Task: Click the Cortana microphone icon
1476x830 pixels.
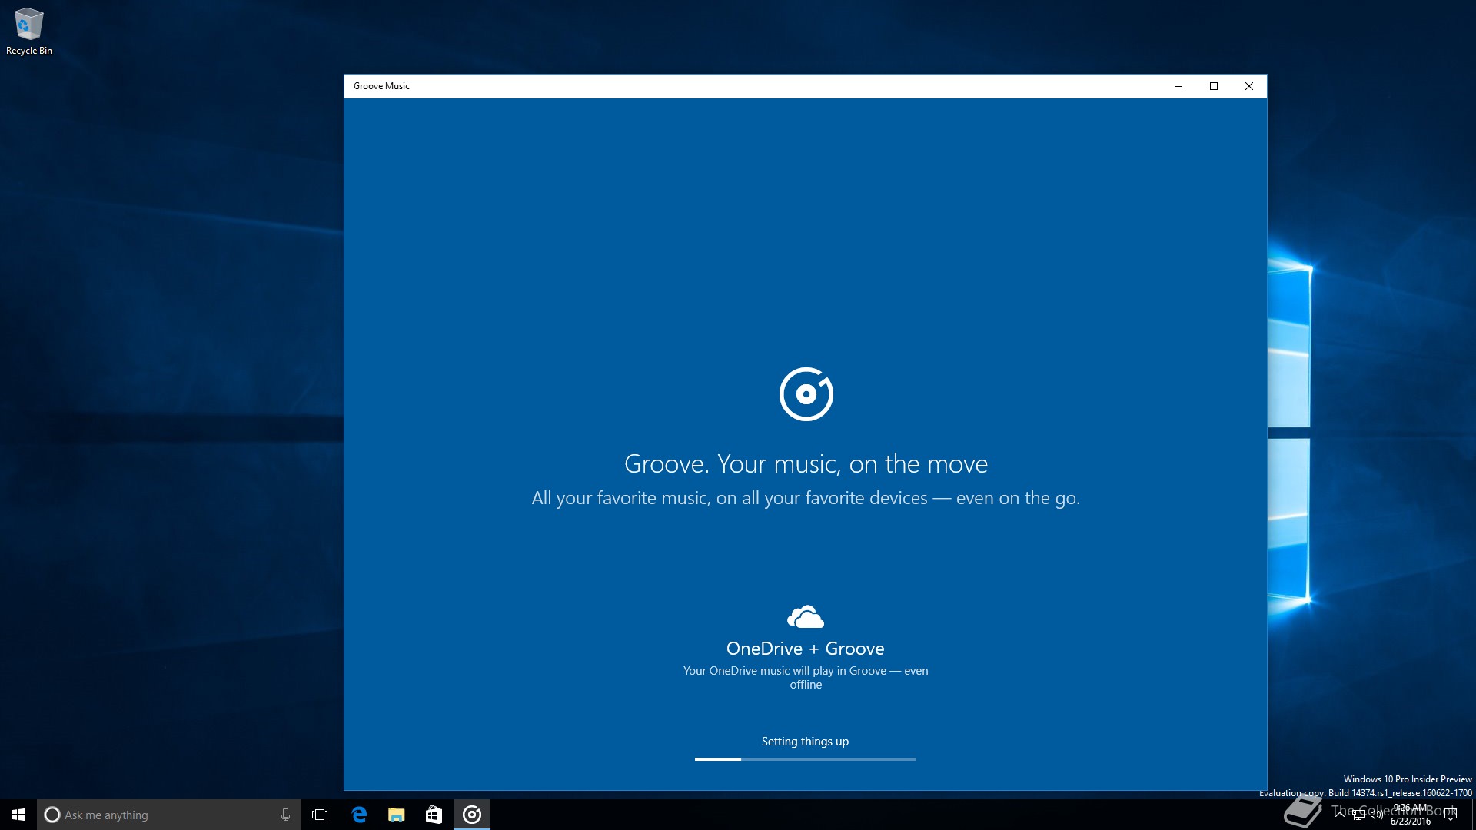Action: 285,815
